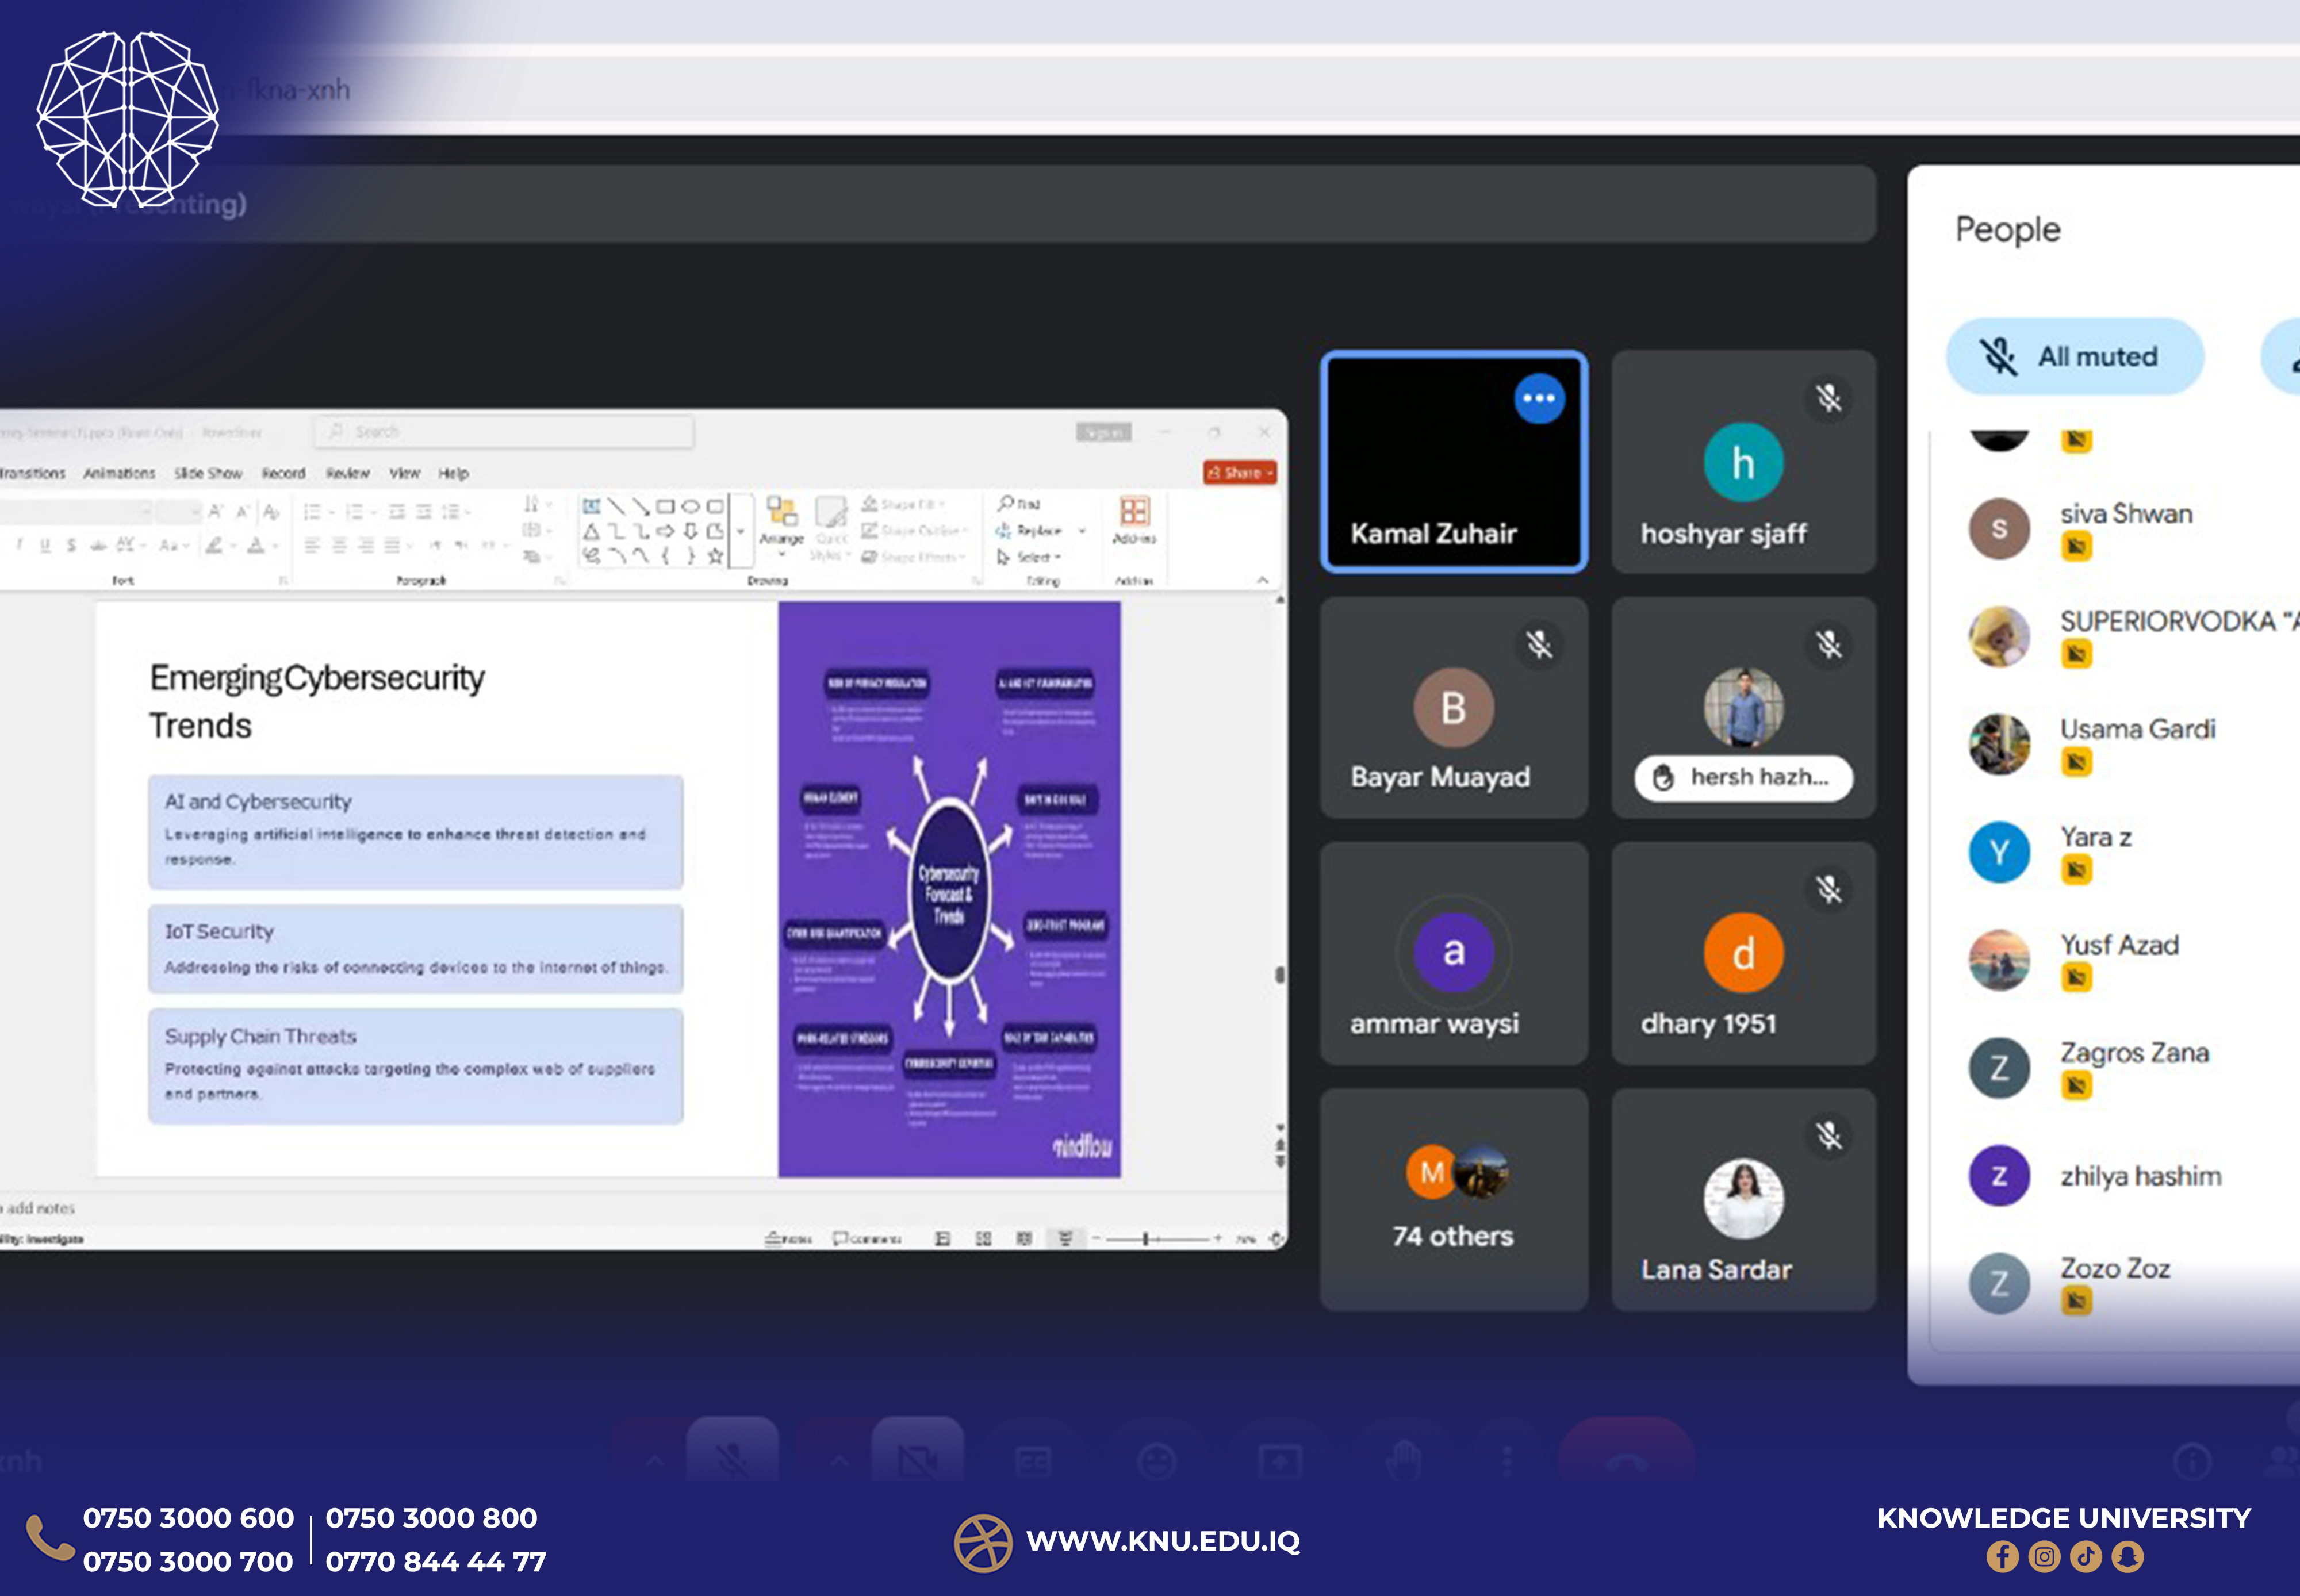Open the Animations ribbon tab
The width and height of the screenshot is (2300, 1596).
coord(119,473)
